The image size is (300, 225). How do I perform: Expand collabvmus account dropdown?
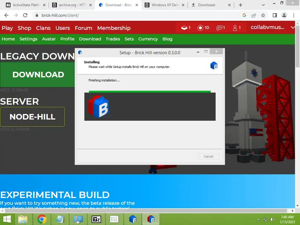[293, 27]
